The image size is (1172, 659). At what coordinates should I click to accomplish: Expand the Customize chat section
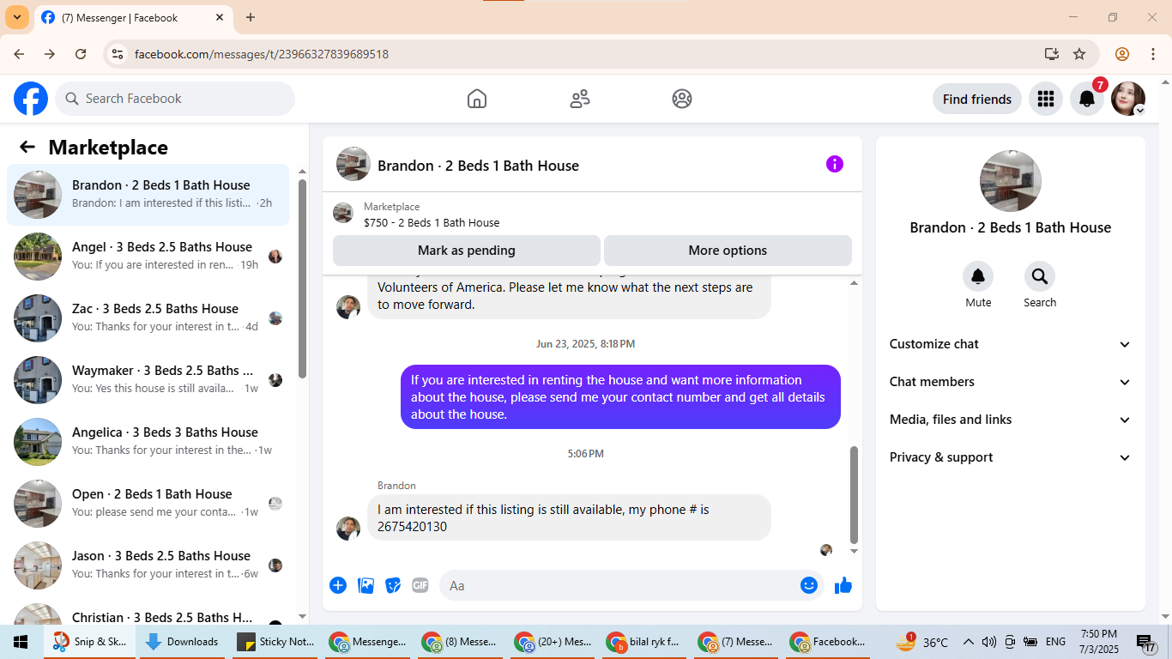(x=1011, y=344)
